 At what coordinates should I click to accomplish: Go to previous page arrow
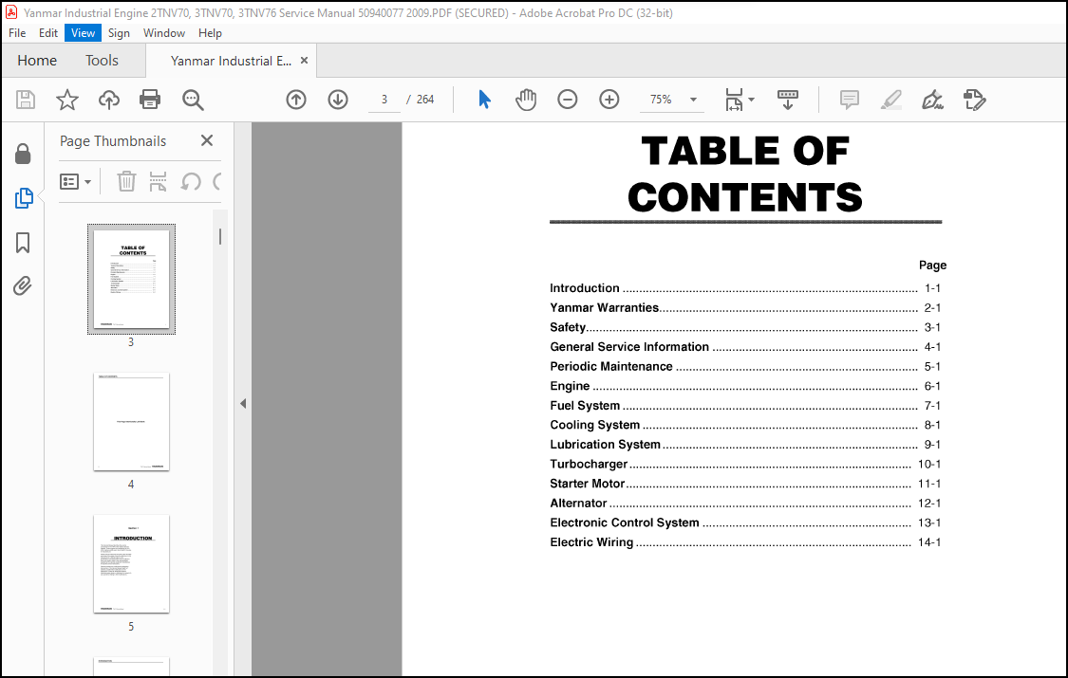click(295, 100)
